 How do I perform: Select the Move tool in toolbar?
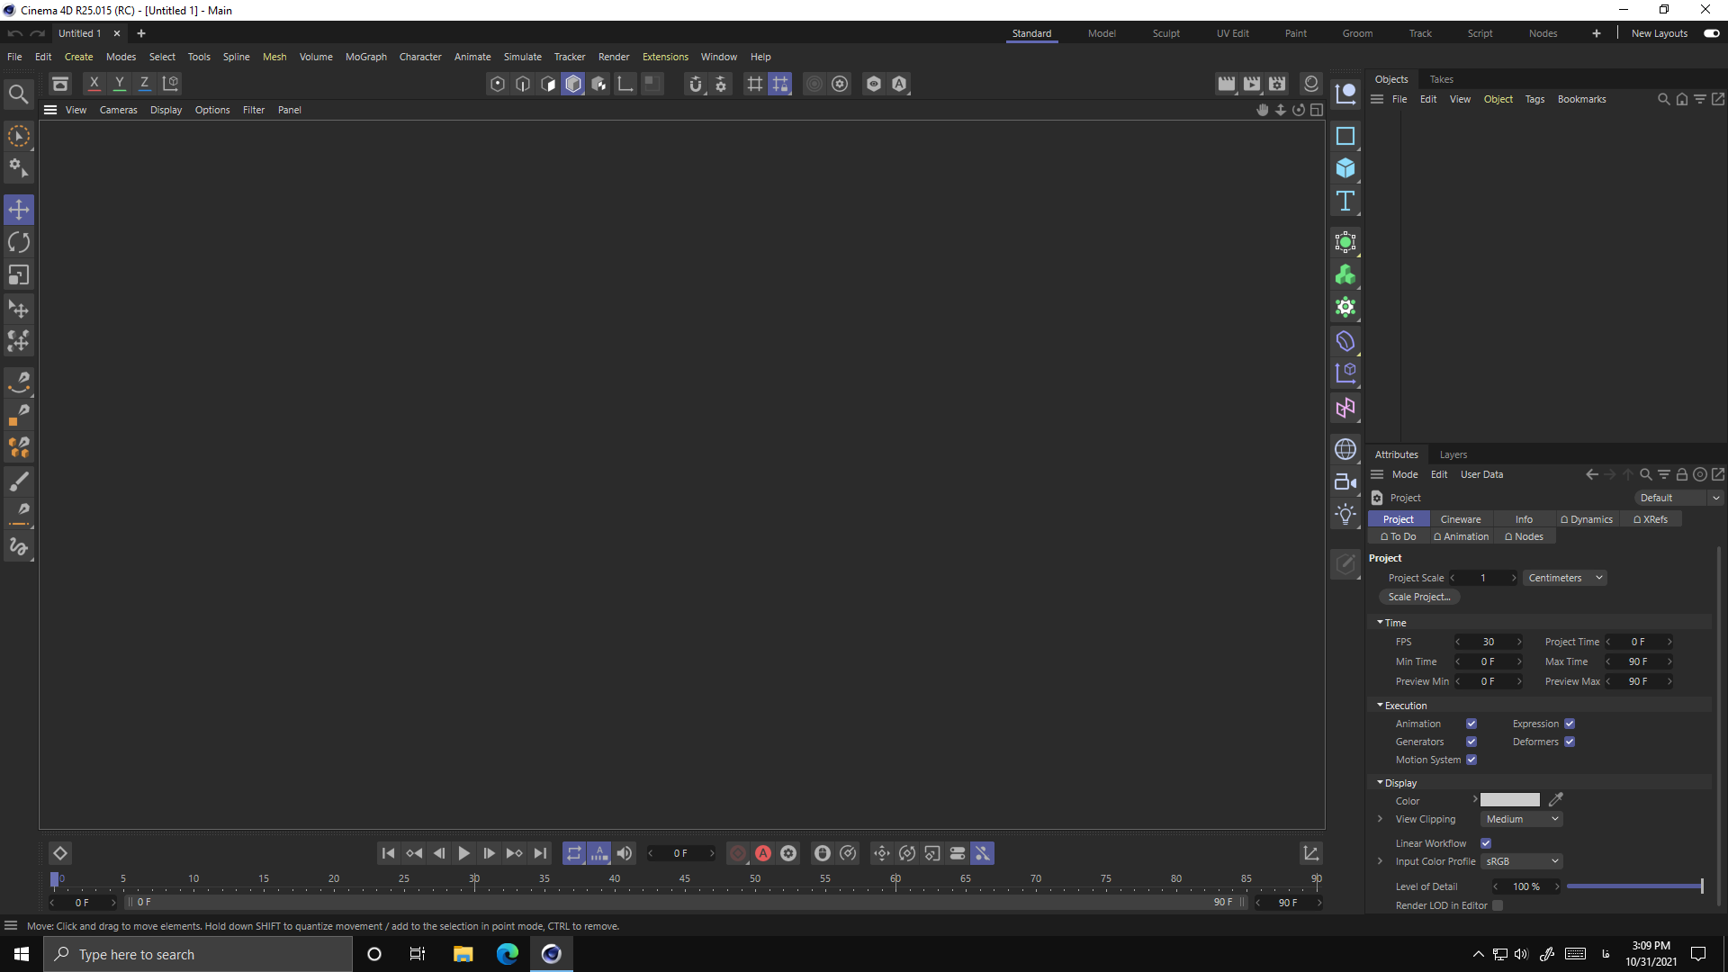point(19,210)
